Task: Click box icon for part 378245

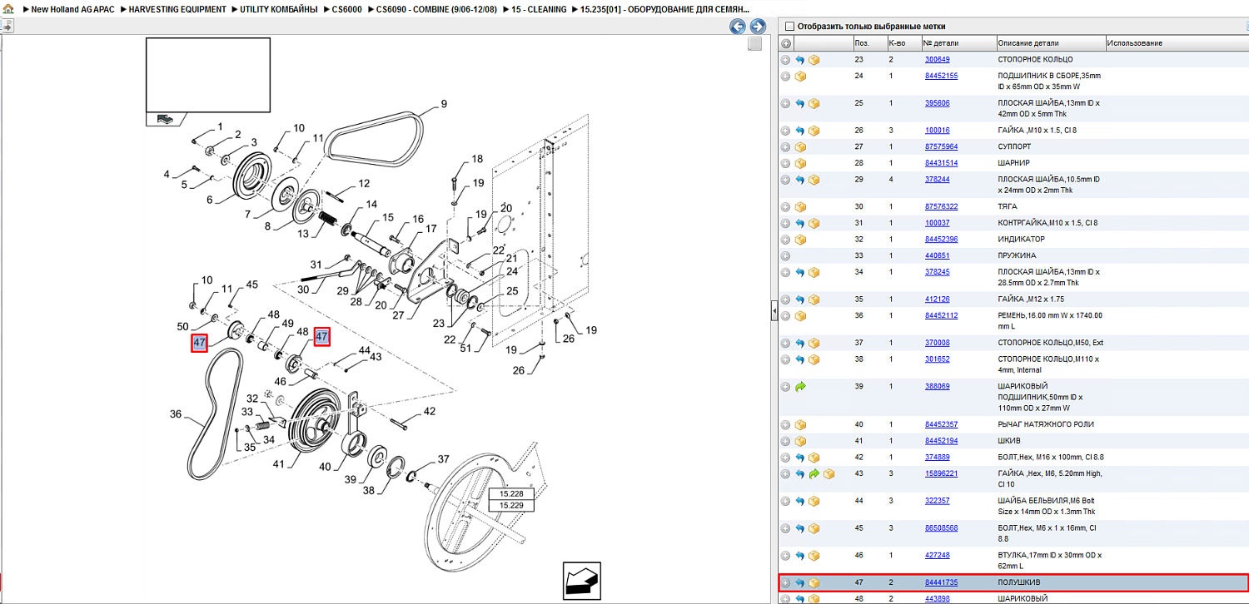Action: [814, 272]
